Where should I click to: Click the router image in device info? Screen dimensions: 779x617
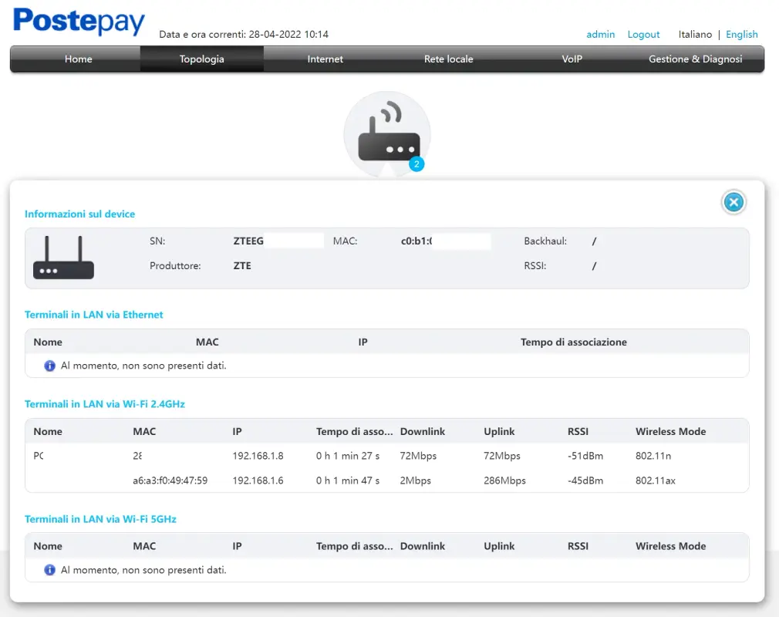63,258
